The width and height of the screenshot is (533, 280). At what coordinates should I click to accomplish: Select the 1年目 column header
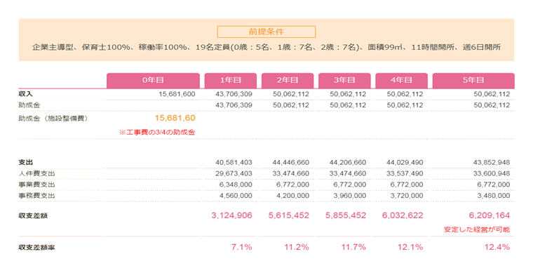point(231,81)
